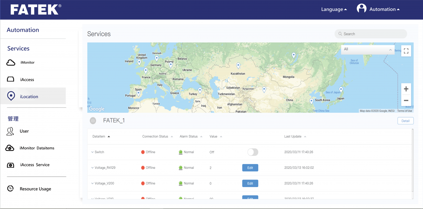Expand the Voltage_V200 row
The width and height of the screenshot is (423, 209).
pos(92,183)
